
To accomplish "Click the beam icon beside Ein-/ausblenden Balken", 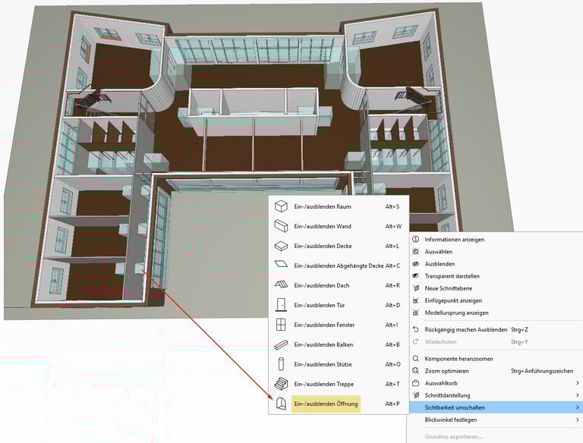I will tap(281, 344).
